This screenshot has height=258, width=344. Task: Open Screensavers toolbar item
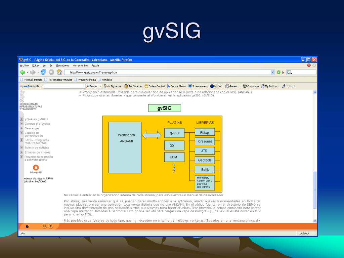pos(198,86)
